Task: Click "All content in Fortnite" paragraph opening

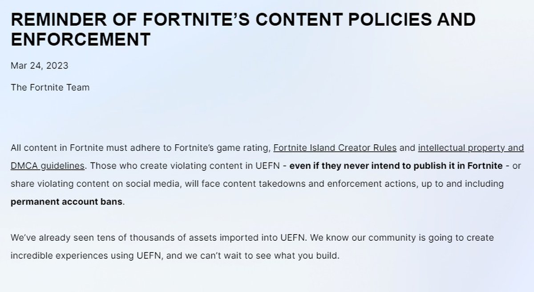Action: 52,148
